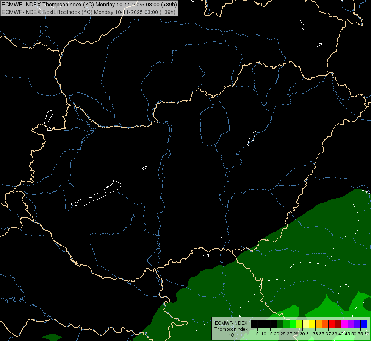Click legend scale value 27
The height and width of the screenshot is (341, 371).
(x=290, y=334)
